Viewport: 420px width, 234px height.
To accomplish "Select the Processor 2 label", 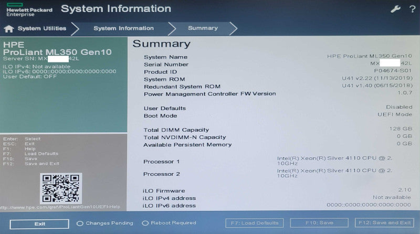I will point(162,174).
